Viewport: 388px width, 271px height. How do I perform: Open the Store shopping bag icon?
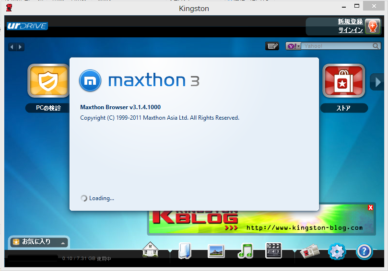point(343,80)
